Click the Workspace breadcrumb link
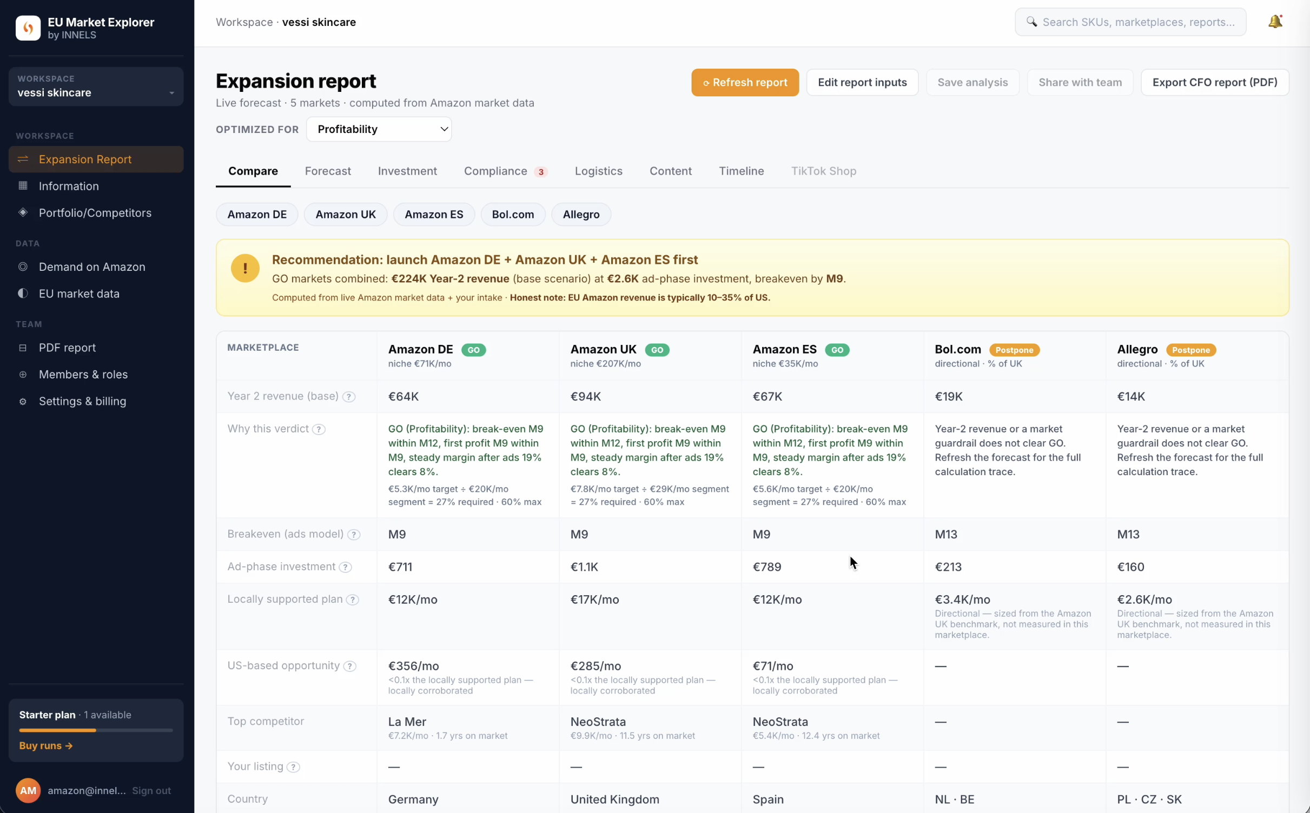 (244, 22)
